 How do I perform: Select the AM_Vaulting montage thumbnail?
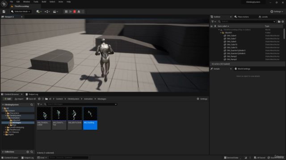(x=90, y=118)
